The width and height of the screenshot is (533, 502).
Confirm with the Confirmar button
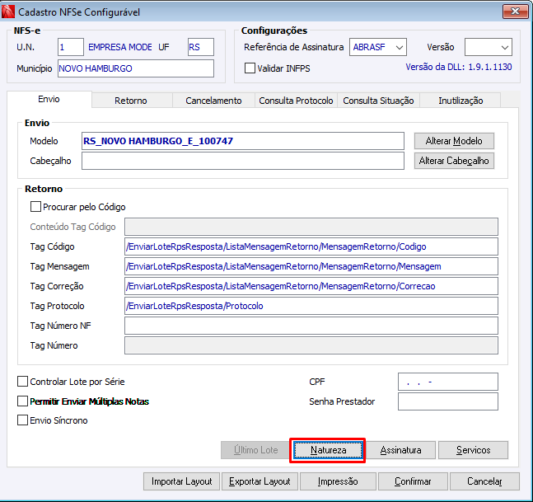tap(413, 481)
